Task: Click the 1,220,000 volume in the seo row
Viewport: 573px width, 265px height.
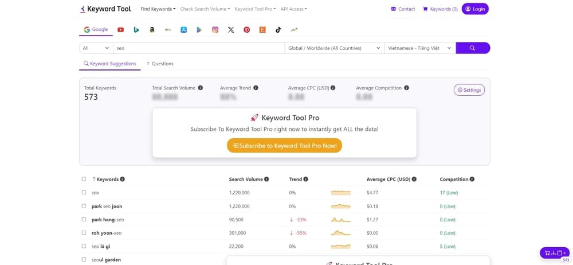Action: point(240,193)
